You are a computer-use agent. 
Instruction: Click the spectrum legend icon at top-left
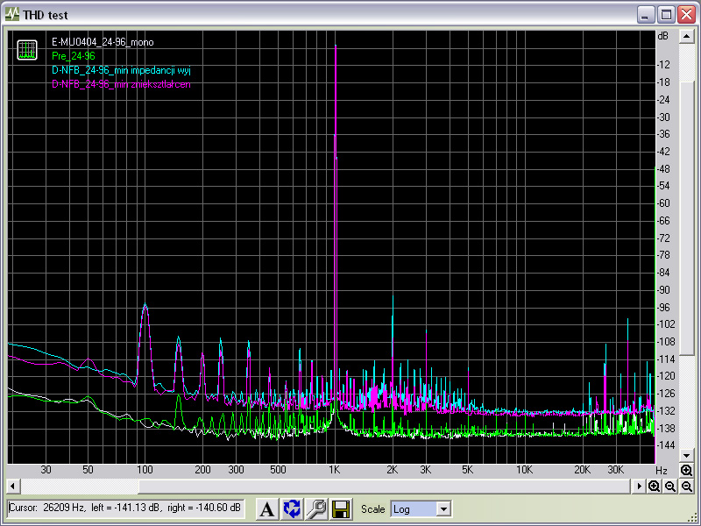(27, 50)
